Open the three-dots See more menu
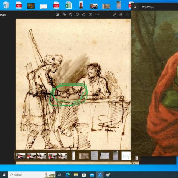Screen dimensions: 178x178 [x=97, y=15]
